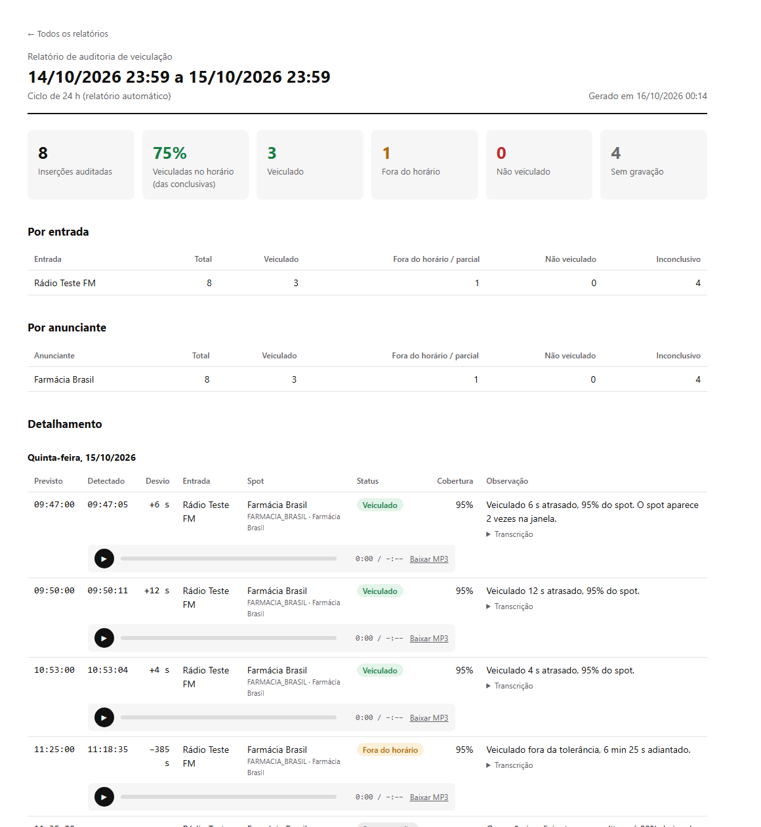Viewport: 761px width, 827px height.
Task: Download MP3 of the 11:25:00 insertion
Action: 429,797
